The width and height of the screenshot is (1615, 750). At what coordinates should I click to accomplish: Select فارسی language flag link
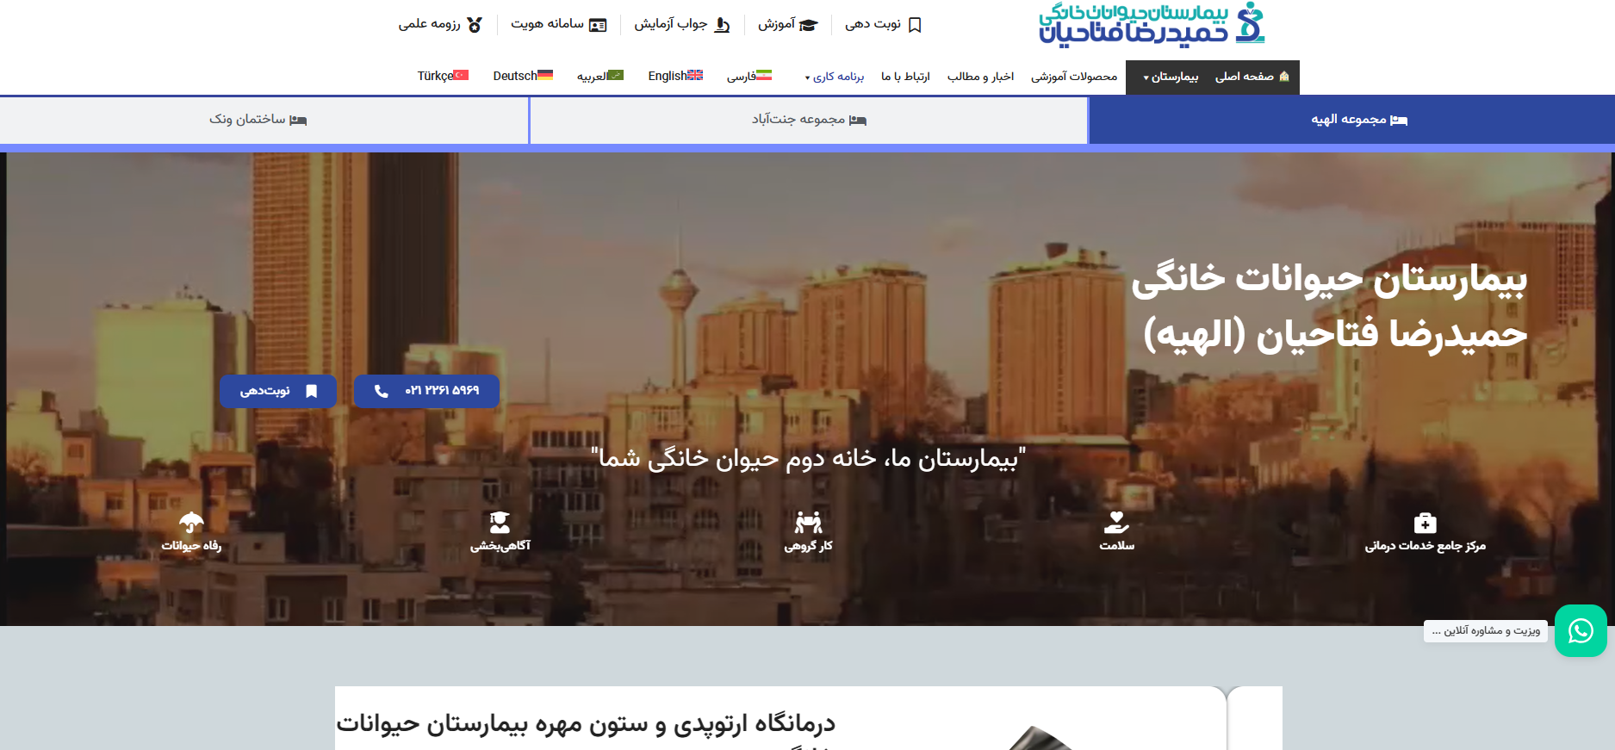(749, 76)
